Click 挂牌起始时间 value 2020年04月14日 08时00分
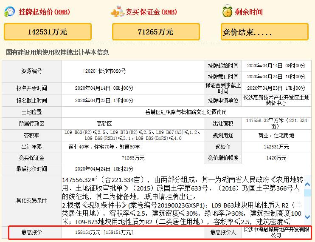The width and height of the screenshot is (315, 242). point(276,65)
